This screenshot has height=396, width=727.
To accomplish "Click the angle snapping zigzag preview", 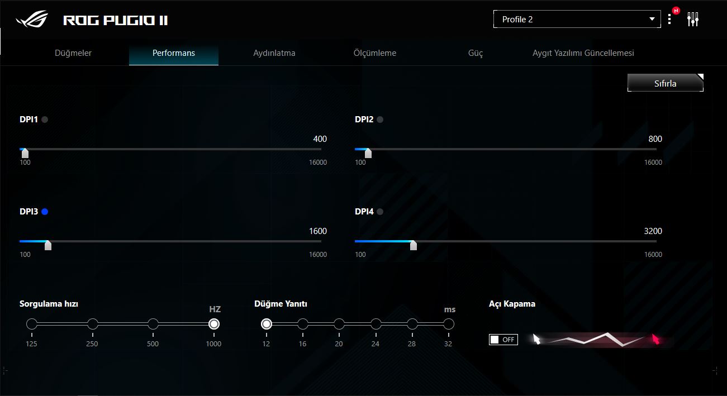I will coord(596,339).
